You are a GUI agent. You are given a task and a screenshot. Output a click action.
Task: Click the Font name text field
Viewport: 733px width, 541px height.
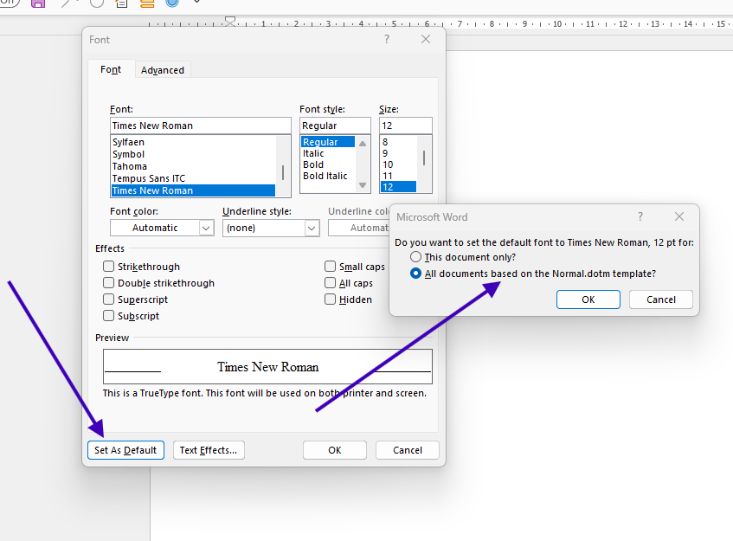201,126
